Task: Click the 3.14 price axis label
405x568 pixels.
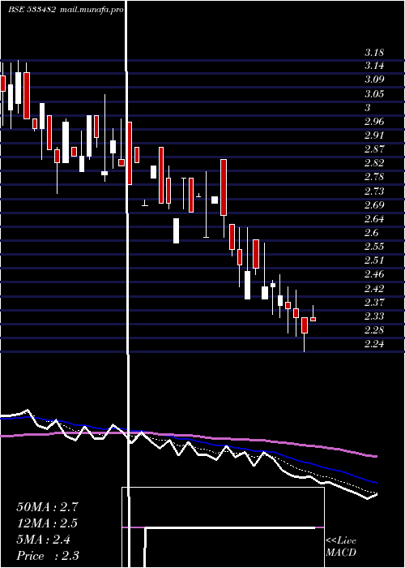Action: coord(374,66)
